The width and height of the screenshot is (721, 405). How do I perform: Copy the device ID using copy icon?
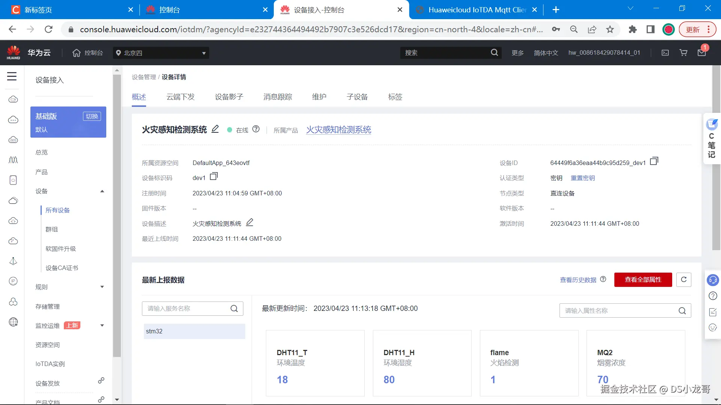click(654, 161)
